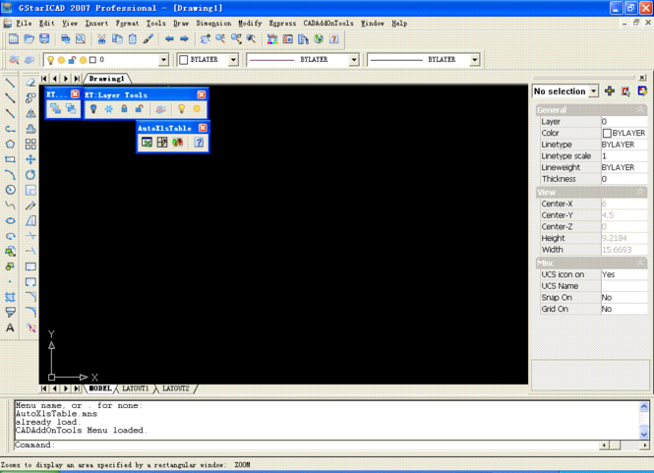The width and height of the screenshot is (654, 473).
Task: Click the Layer Unlock open padlock icon
Action: [140, 109]
